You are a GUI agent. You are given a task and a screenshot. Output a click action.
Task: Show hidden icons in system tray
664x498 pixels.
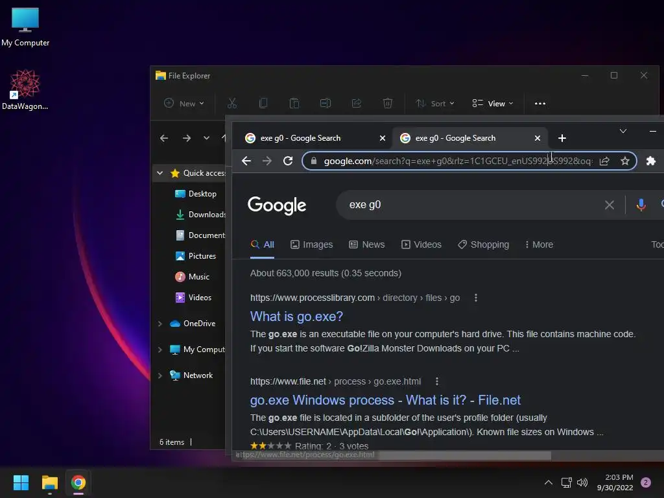pos(549,482)
